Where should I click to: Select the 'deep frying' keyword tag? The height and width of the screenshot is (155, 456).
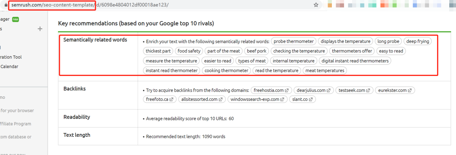click(x=418, y=41)
